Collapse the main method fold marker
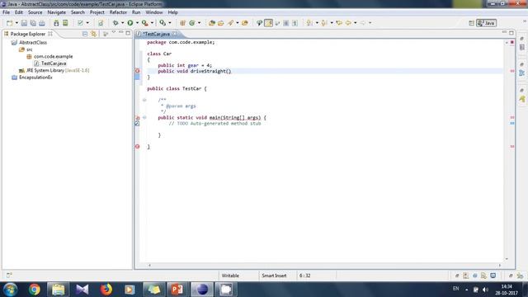This screenshot has height=297, width=528. click(144, 117)
